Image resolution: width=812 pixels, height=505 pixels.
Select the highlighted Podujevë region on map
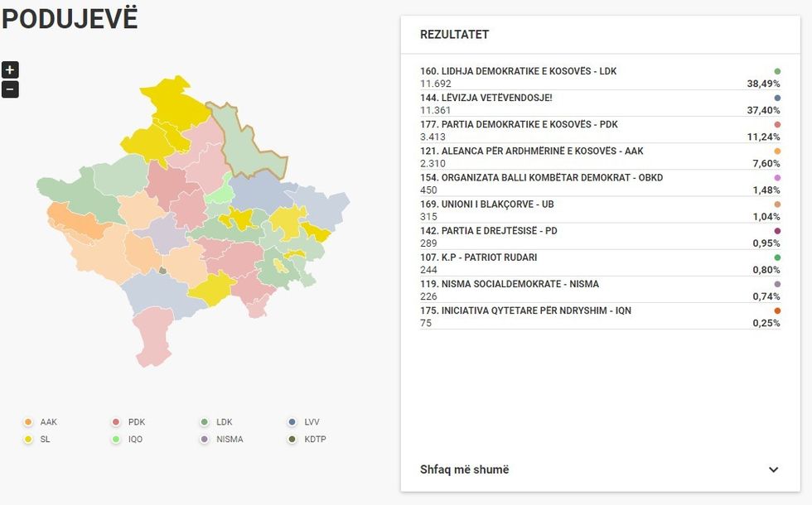pos(247,141)
